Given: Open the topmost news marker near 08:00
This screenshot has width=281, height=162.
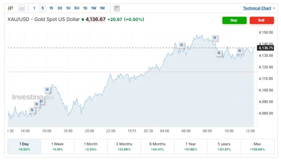Looking at the screenshot, I should coord(214,38).
